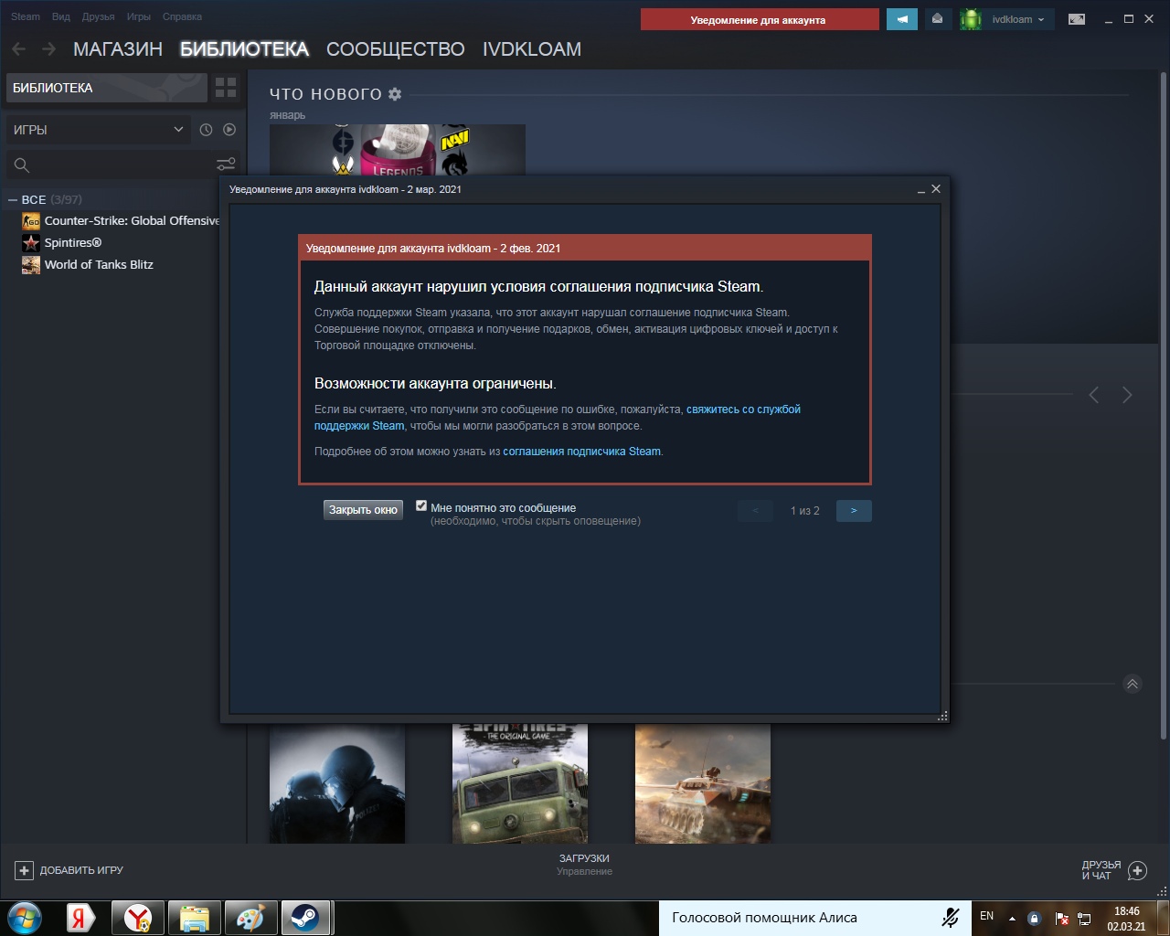Go to next notification page arrow

[854, 511]
